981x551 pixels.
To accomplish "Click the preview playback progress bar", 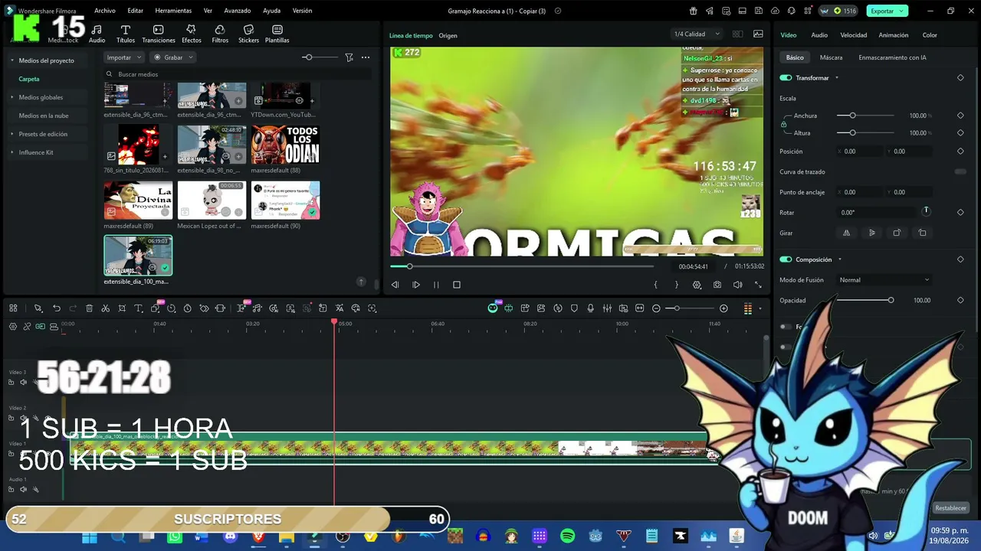I will (x=522, y=266).
